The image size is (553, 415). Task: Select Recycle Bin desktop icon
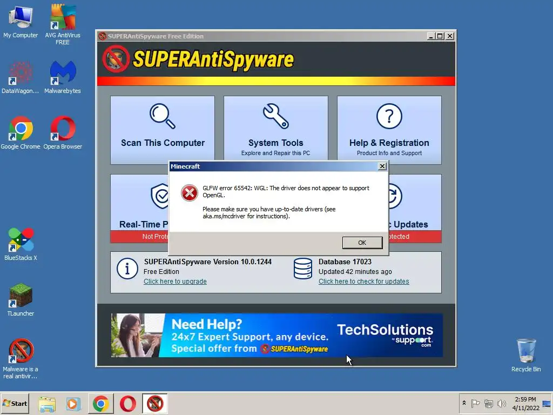[526, 356]
